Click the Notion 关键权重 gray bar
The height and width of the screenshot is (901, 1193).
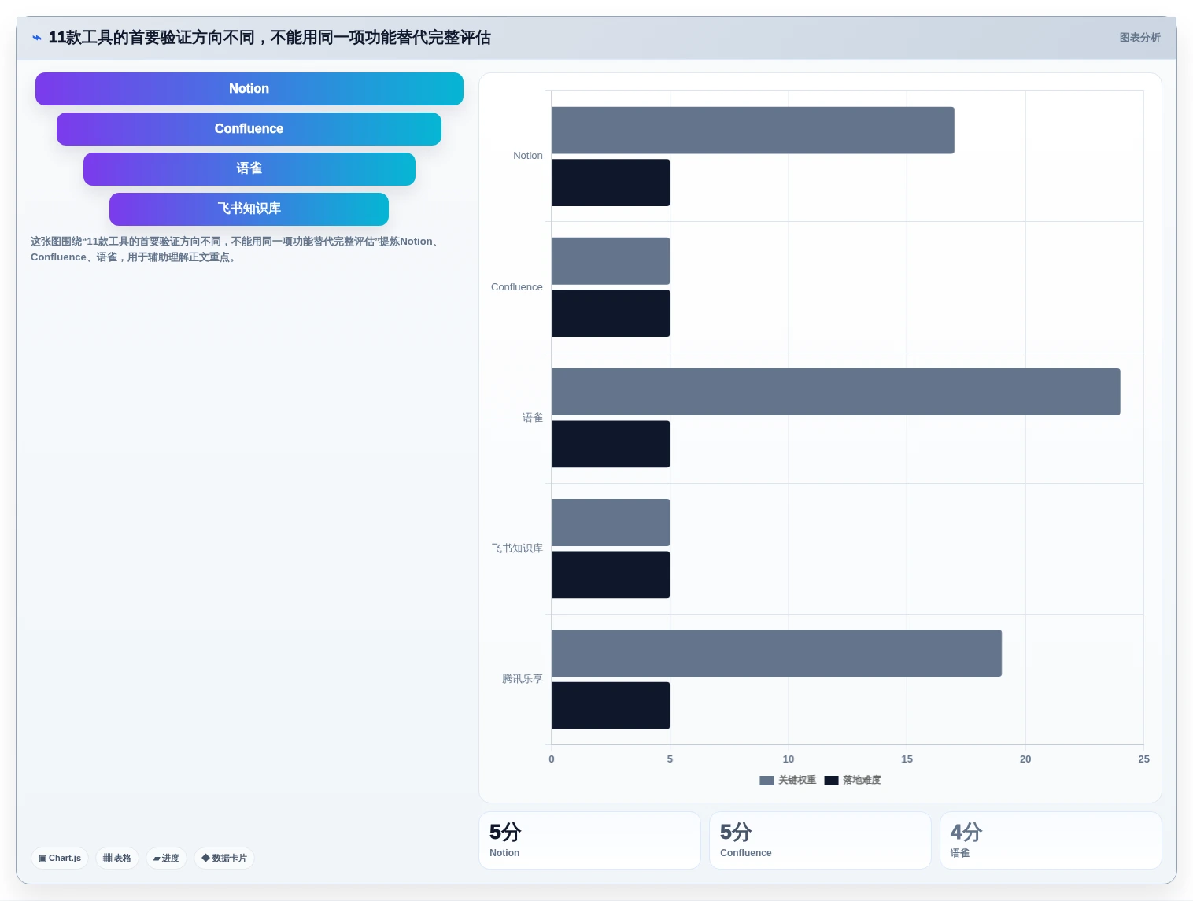tap(753, 131)
